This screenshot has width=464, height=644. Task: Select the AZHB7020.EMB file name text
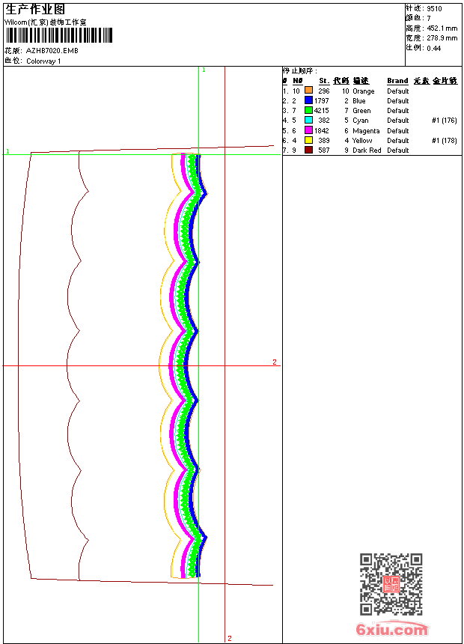[x=52, y=51]
